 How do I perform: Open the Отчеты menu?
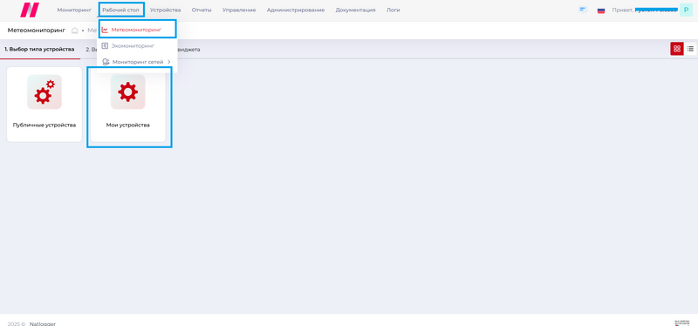point(202,10)
